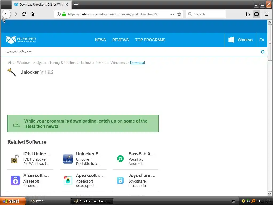Select the Download Unlocker 1.9.2 tab
This screenshot has width=273, height=205.
tap(42, 5)
